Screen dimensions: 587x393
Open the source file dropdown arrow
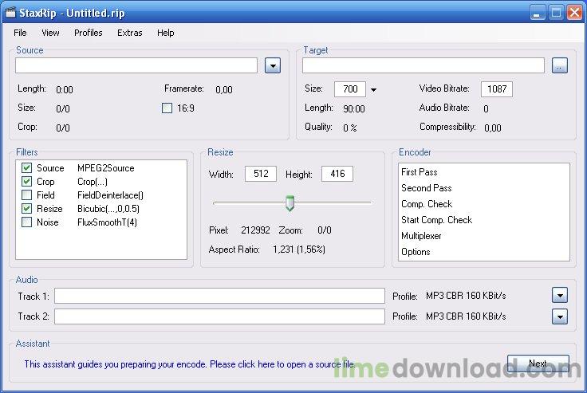pyautogui.click(x=273, y=65)
